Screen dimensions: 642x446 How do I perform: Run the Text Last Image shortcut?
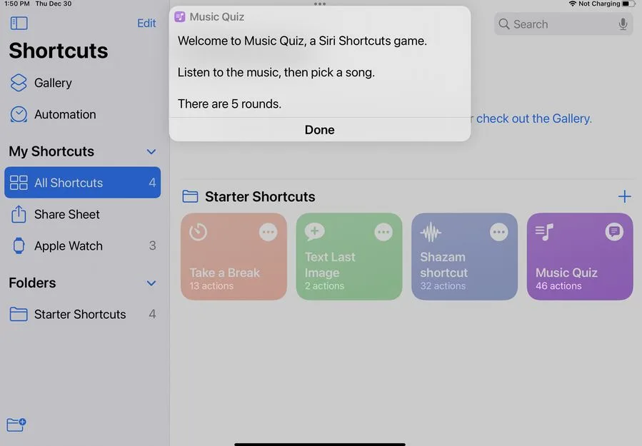tap(349, 257)
